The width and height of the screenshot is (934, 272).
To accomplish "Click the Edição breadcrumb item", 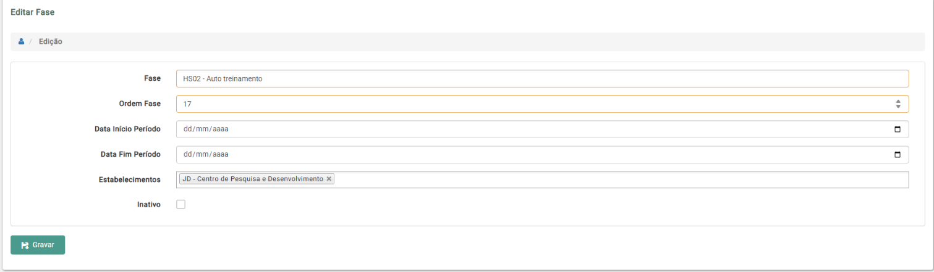I will (50, 41).
